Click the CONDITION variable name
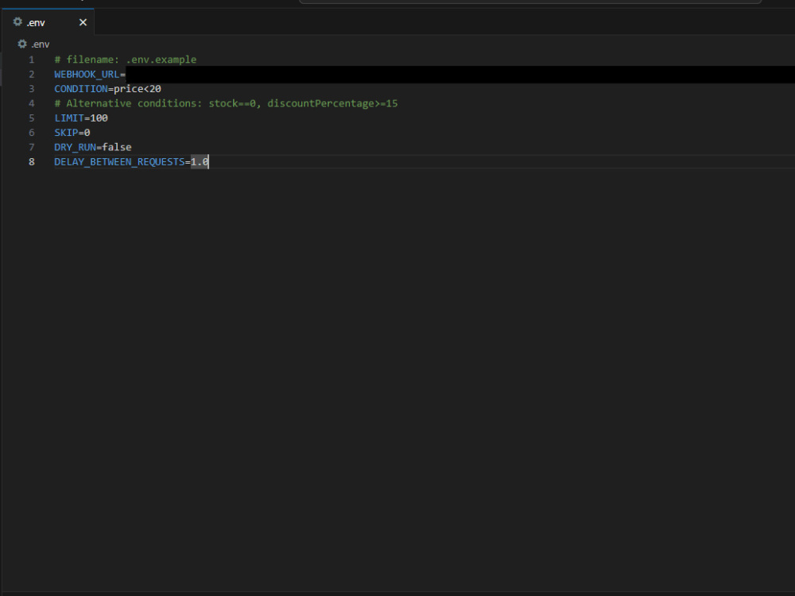The height and width of the screenshot is (596, 795). coord(81,89)
